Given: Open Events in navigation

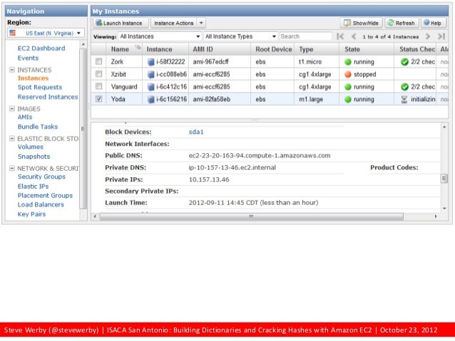Looking at the screenshot, I should coord(28,58).
